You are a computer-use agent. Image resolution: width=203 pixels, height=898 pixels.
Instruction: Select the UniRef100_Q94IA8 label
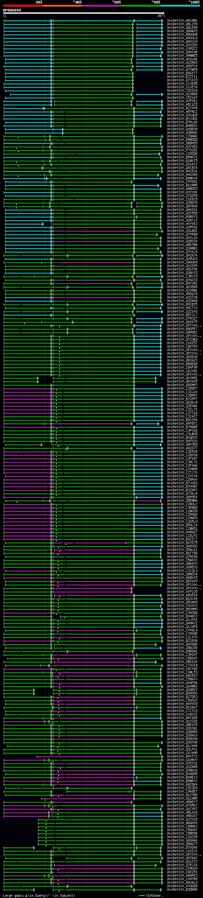click(182, 52)
